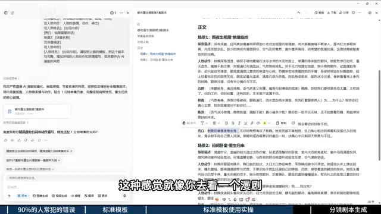Close the left chat panel
Viewport: 381px width, 214px height.
[x=128, y=13]
